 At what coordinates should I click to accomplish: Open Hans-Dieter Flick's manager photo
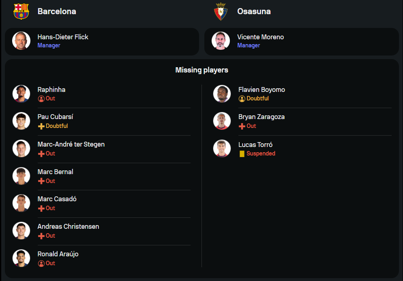[x=21, y=41]
